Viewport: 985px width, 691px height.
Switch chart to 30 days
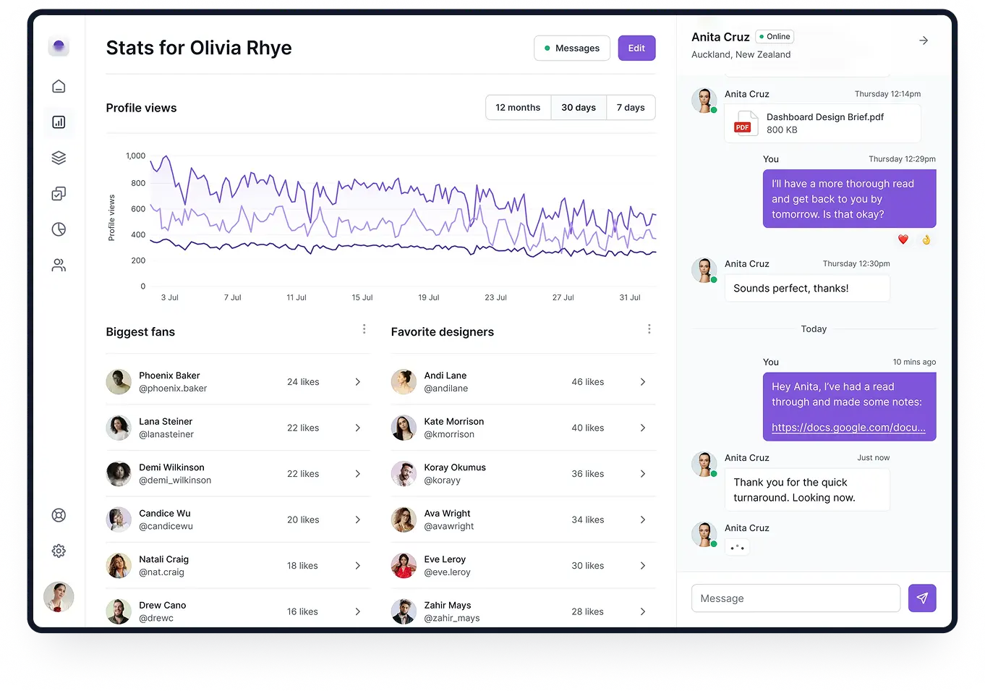[x=579, y=108]
